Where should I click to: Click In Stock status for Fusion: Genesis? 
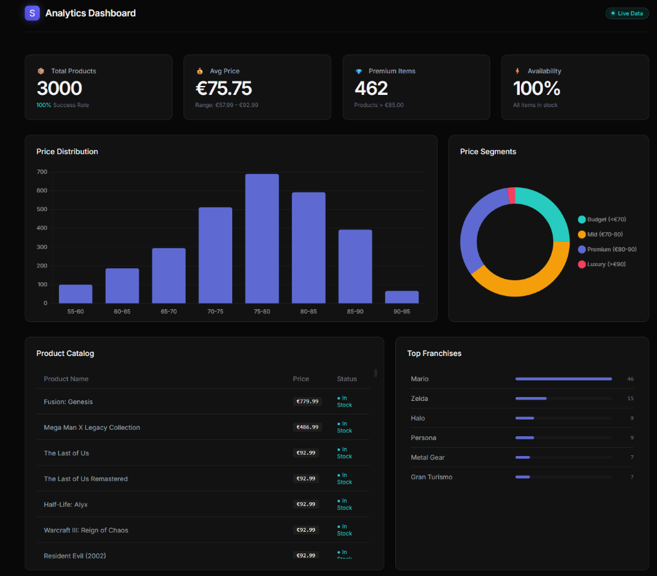click(x=345, y=402)
